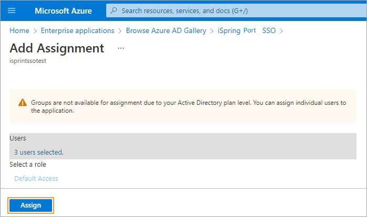Open iSpring Port SSO breadcrumb
367x217 pixels.
pos(247,30)
